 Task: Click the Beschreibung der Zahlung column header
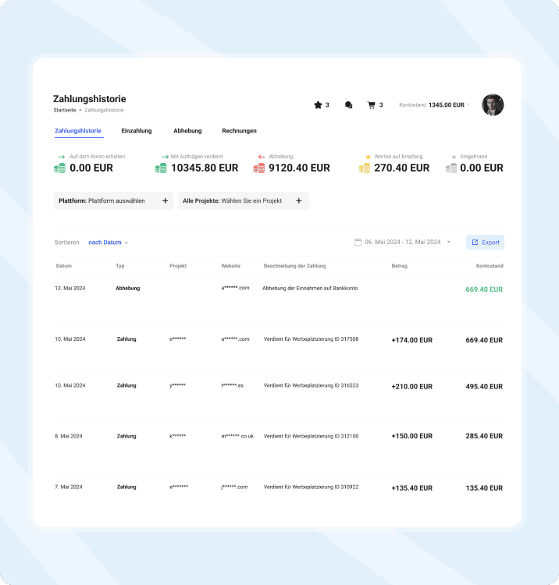294,266
